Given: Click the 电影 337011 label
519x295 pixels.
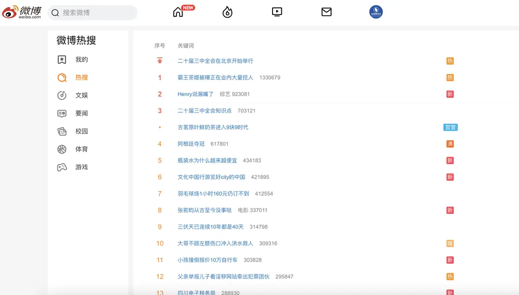Looking at the screenshot, I should (253, 210).
